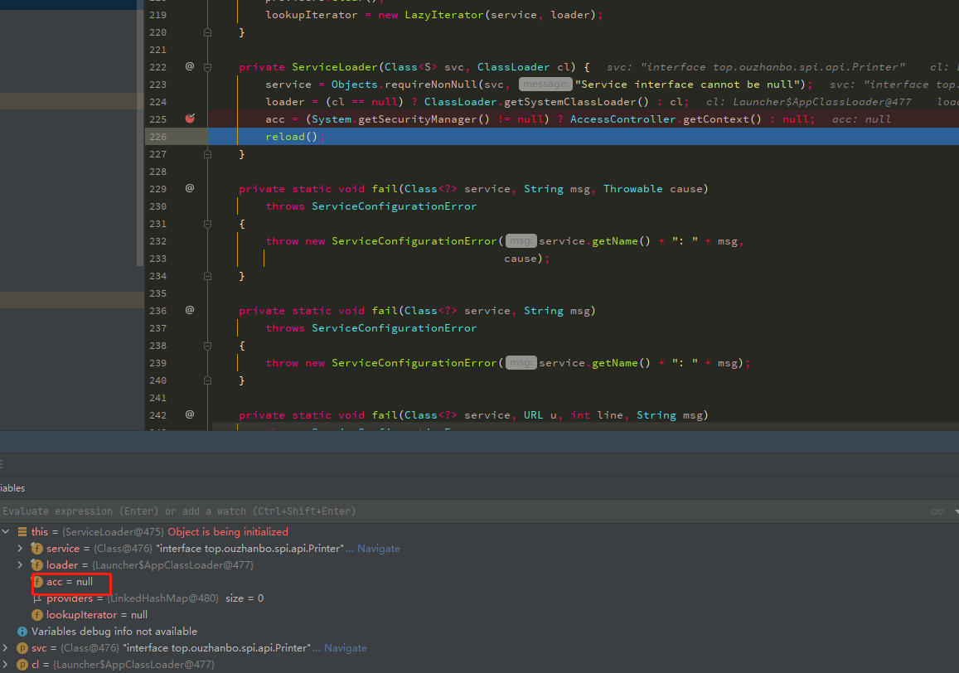959x673 pixels.
Task: Click 'AccessController' on line 225
Action: click(623, 119)
